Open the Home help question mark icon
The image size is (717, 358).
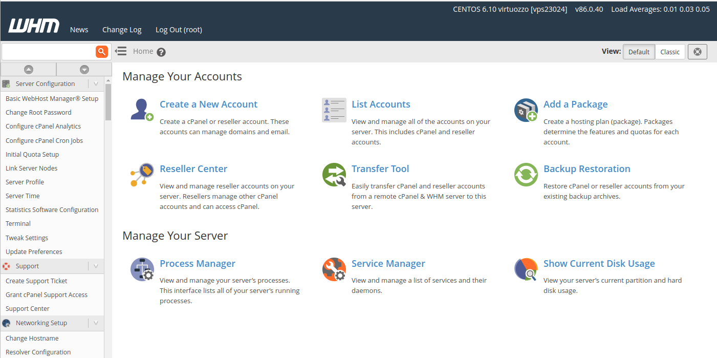161,52
